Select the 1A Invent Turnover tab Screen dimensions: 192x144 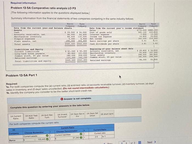point(62,116)
